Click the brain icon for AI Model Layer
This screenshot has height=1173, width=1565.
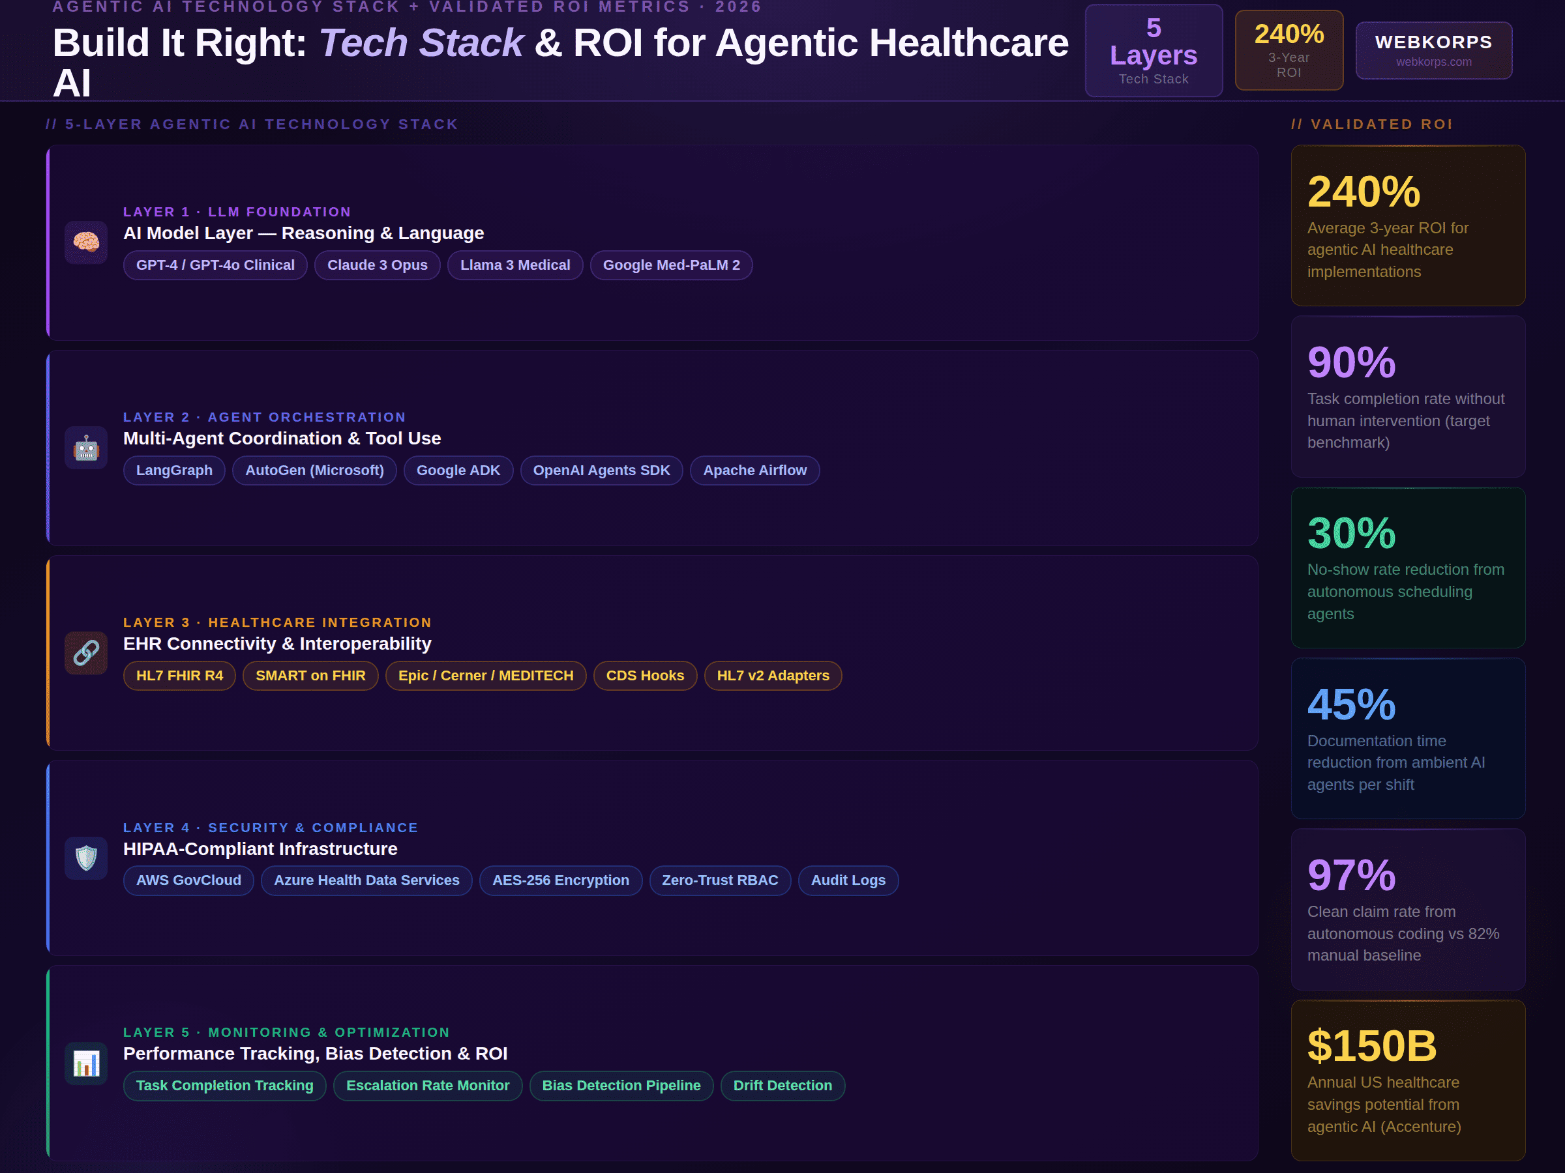85,242
